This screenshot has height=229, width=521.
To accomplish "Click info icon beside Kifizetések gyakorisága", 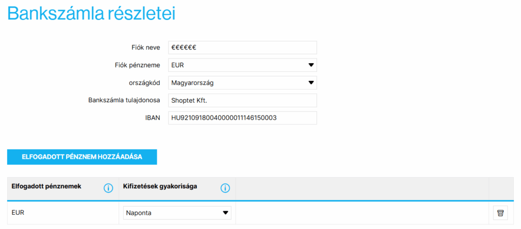I will pyautogui.click(x=225, y=188).
